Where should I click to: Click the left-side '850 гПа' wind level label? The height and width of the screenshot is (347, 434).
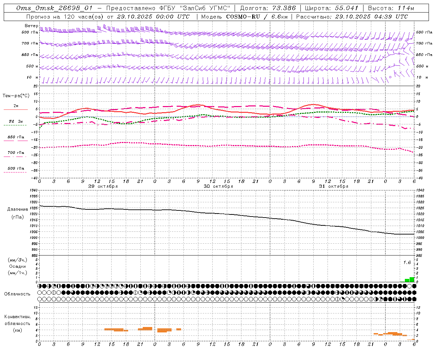(x=30, y=55)
